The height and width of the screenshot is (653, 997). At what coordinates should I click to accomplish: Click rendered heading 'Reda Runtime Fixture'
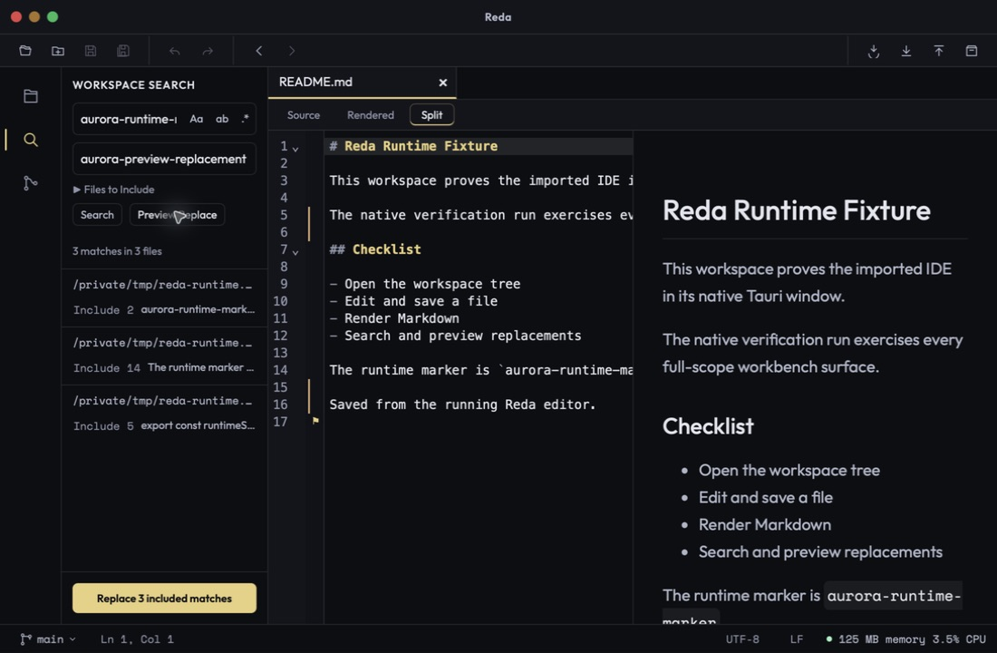click(796, 210)
